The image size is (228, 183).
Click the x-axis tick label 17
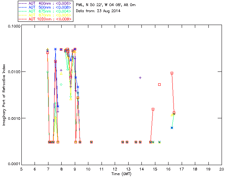coord(182,169)
